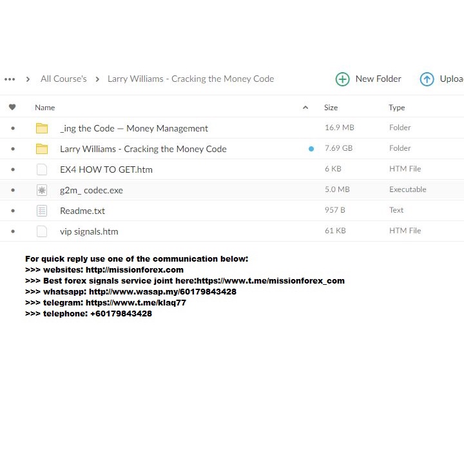Expand the breadcrumb ellipsis menu

pyautogui.click(x=10, y=79)
